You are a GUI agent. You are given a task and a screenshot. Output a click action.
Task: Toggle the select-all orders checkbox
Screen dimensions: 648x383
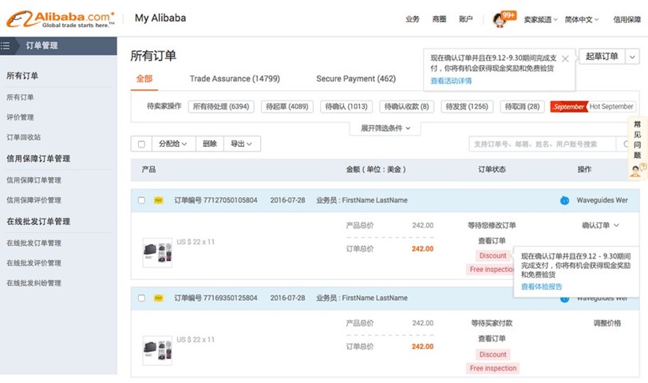click(x=141, y=144)
